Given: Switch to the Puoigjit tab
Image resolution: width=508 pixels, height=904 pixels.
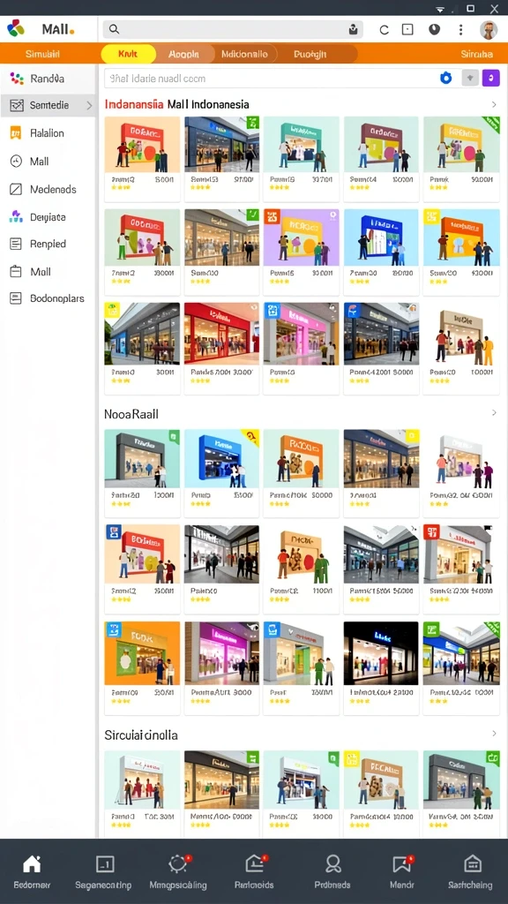Looking at the screenshot, I should (x=310, y=54).
